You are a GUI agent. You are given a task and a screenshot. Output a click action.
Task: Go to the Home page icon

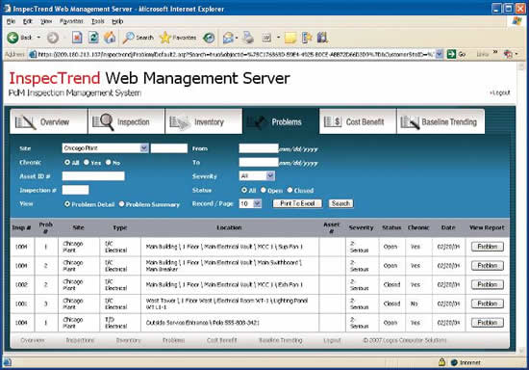[110, 38]
